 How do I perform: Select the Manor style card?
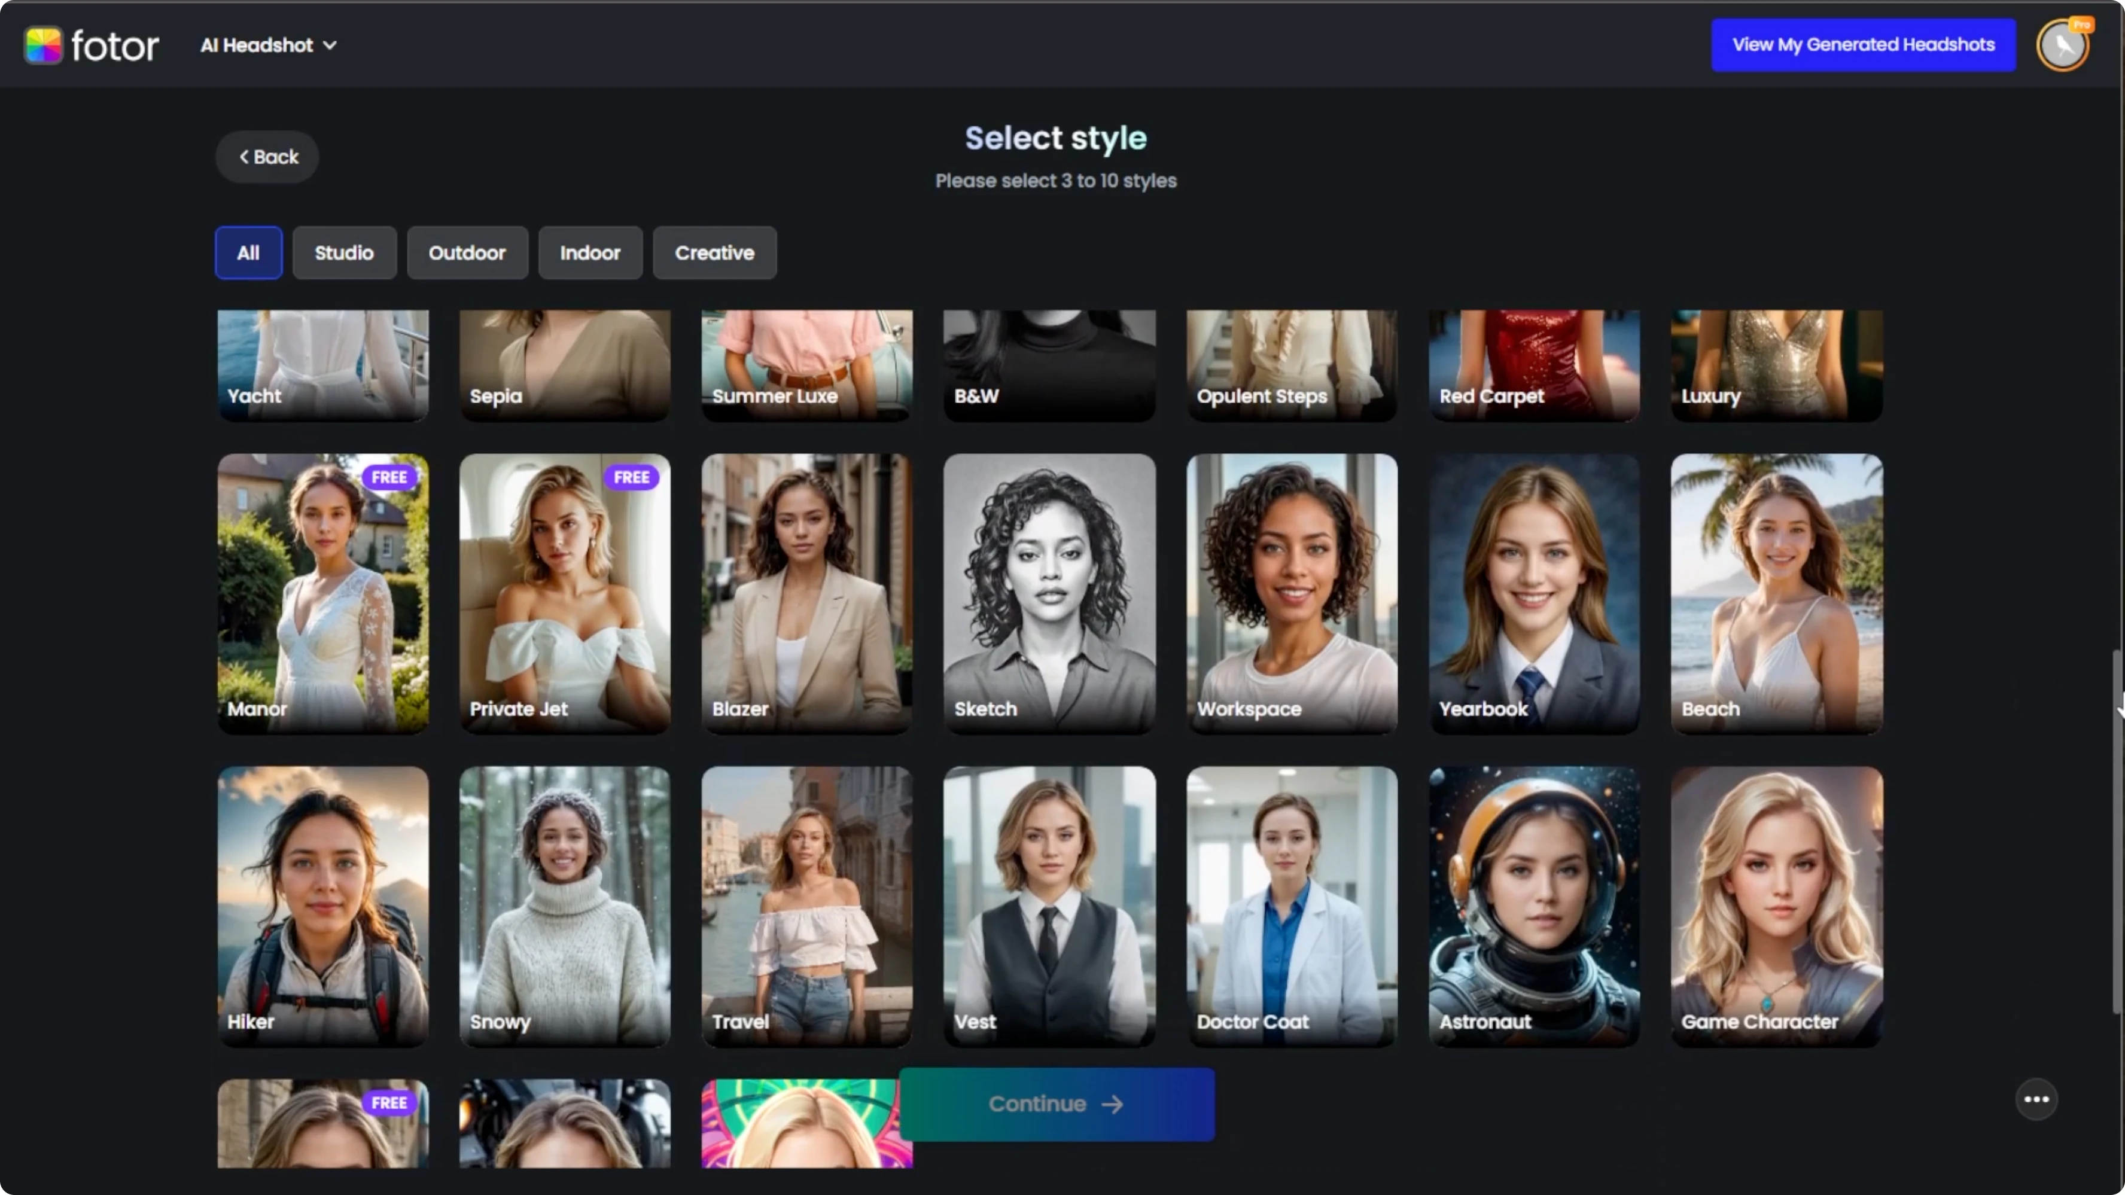pyautogui.click(x=322, y=594)
